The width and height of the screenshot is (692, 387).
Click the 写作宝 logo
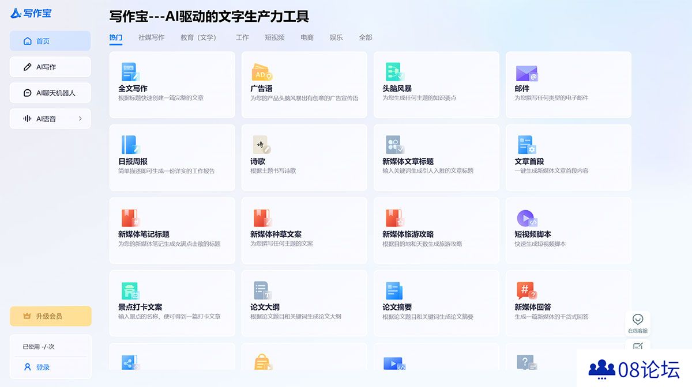click(x=31, y=13)
